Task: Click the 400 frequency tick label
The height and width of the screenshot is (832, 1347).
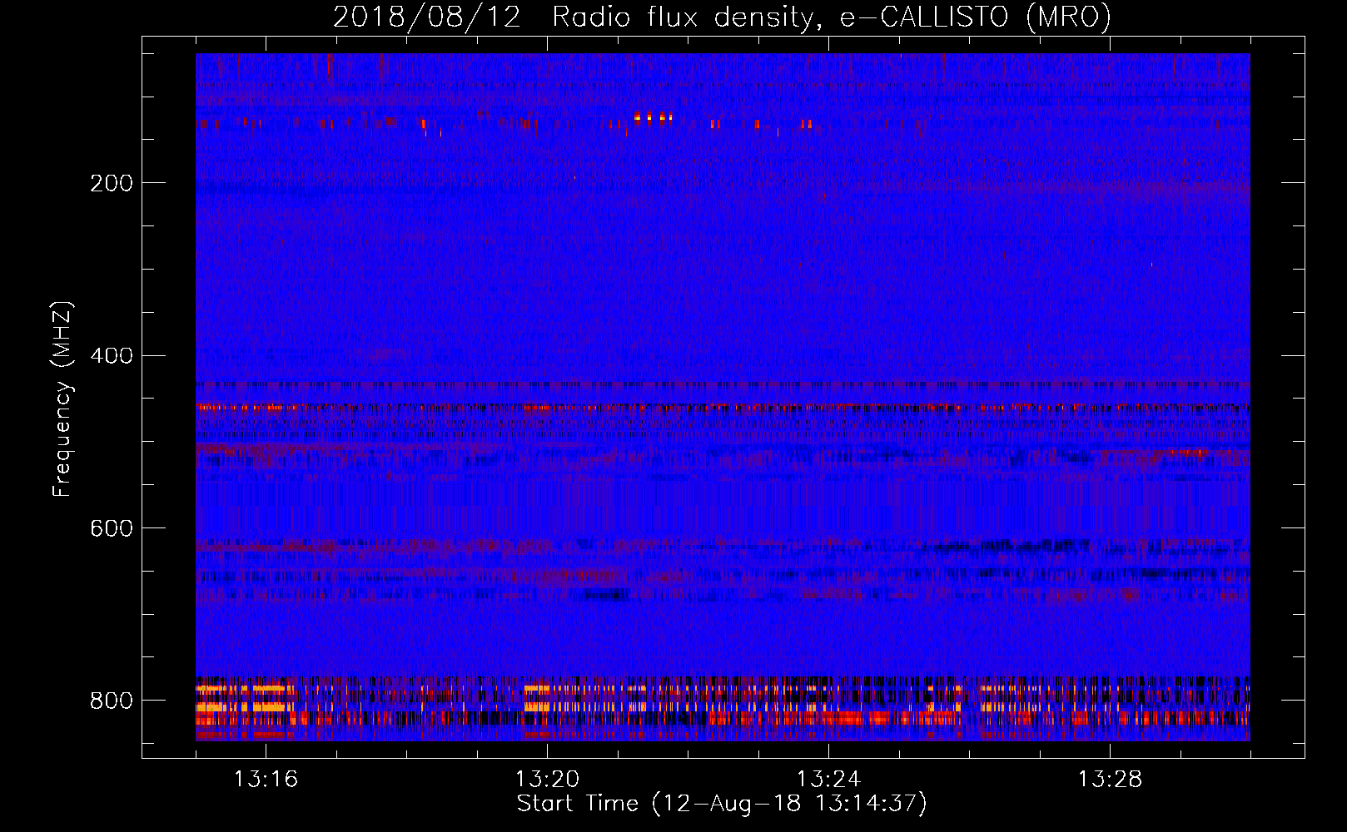Action: 112,356
